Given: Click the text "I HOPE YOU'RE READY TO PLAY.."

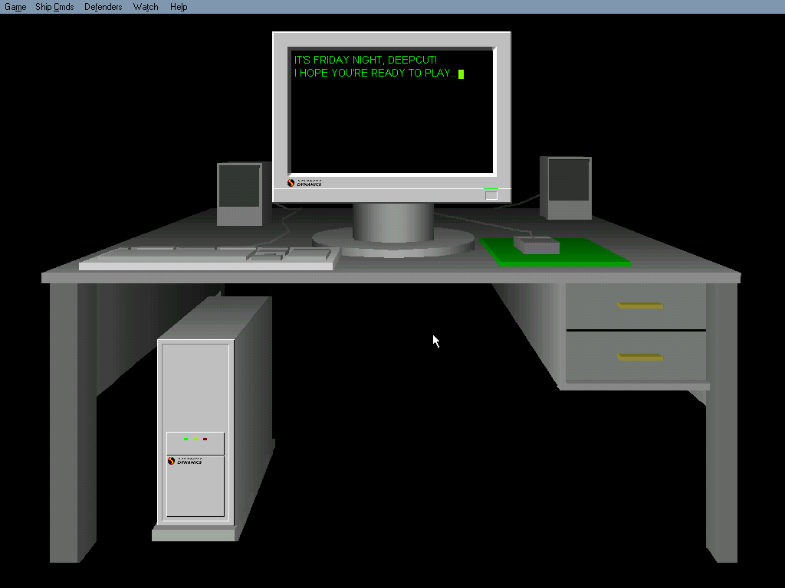Looking at the screenshot, I should click(376, 73).
